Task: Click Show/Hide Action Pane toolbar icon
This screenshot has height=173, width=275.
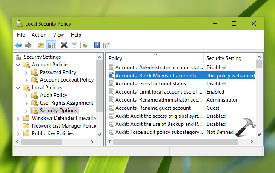Action: [107, 45]
